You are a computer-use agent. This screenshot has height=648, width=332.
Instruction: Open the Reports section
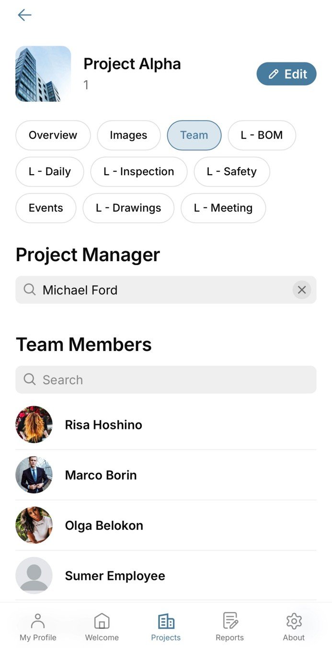(x=229, y=626)
